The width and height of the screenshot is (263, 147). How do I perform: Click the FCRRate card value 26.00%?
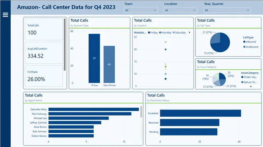(36, 79)
